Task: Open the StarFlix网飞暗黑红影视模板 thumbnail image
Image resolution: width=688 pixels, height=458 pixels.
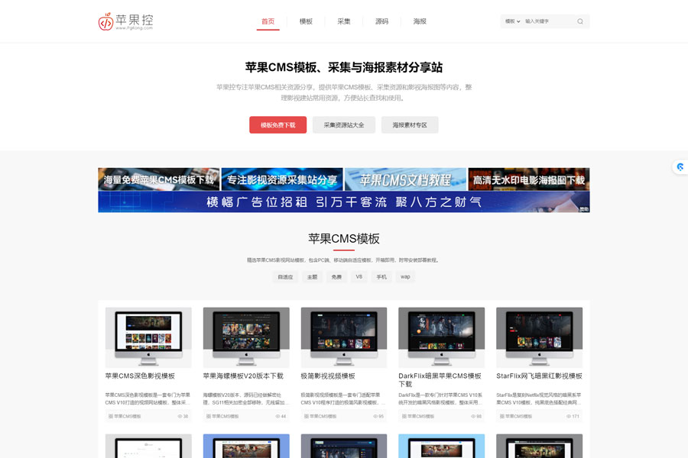Action: [x=539, y=337]
